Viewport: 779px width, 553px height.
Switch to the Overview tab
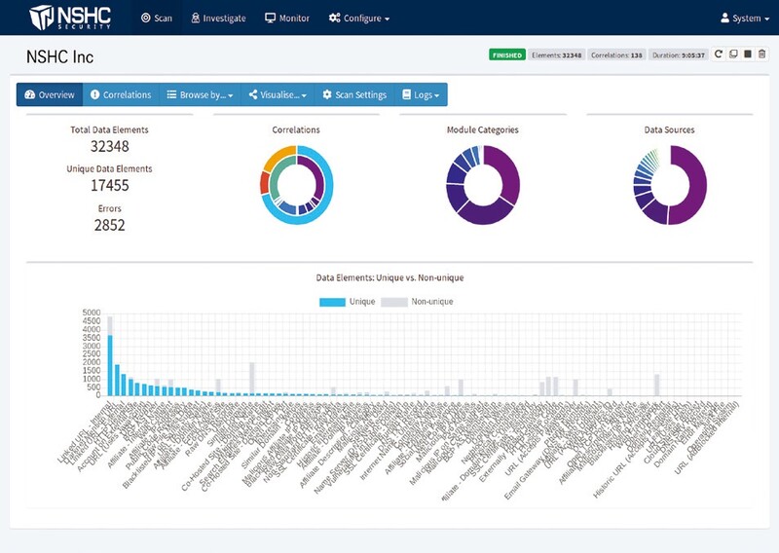pyautogui.click(x=50, y=94)
